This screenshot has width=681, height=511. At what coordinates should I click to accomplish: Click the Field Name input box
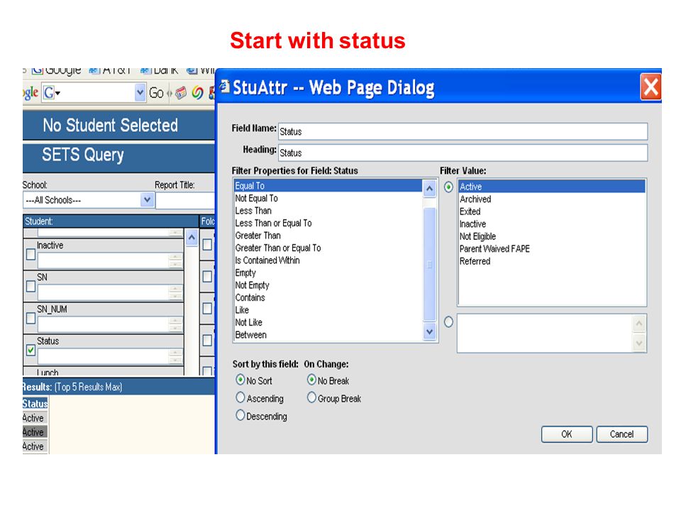point(463,132)
